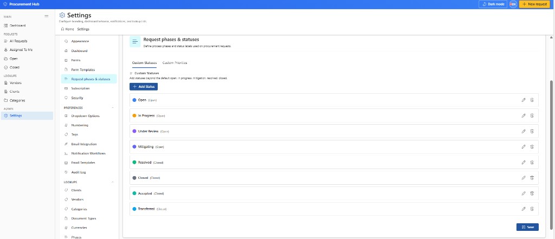Open Dashboard settings page
Viewport: 555px width, 239px height.
(x=89, y=51)
